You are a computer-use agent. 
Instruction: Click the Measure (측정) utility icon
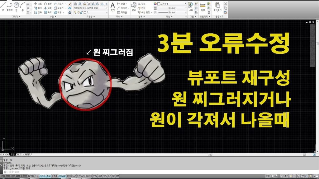[x=203, y=6]
